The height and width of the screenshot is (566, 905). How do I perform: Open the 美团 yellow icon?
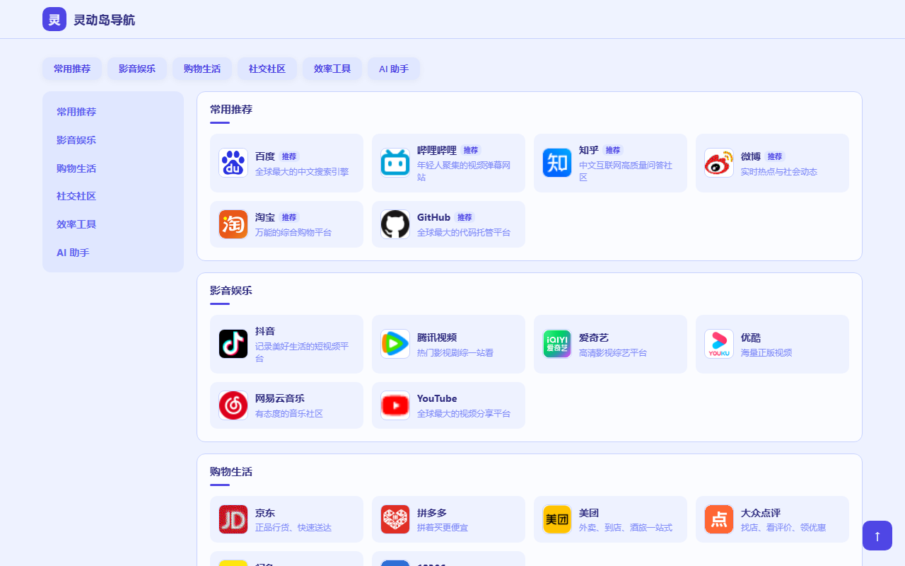click(557, 519)
